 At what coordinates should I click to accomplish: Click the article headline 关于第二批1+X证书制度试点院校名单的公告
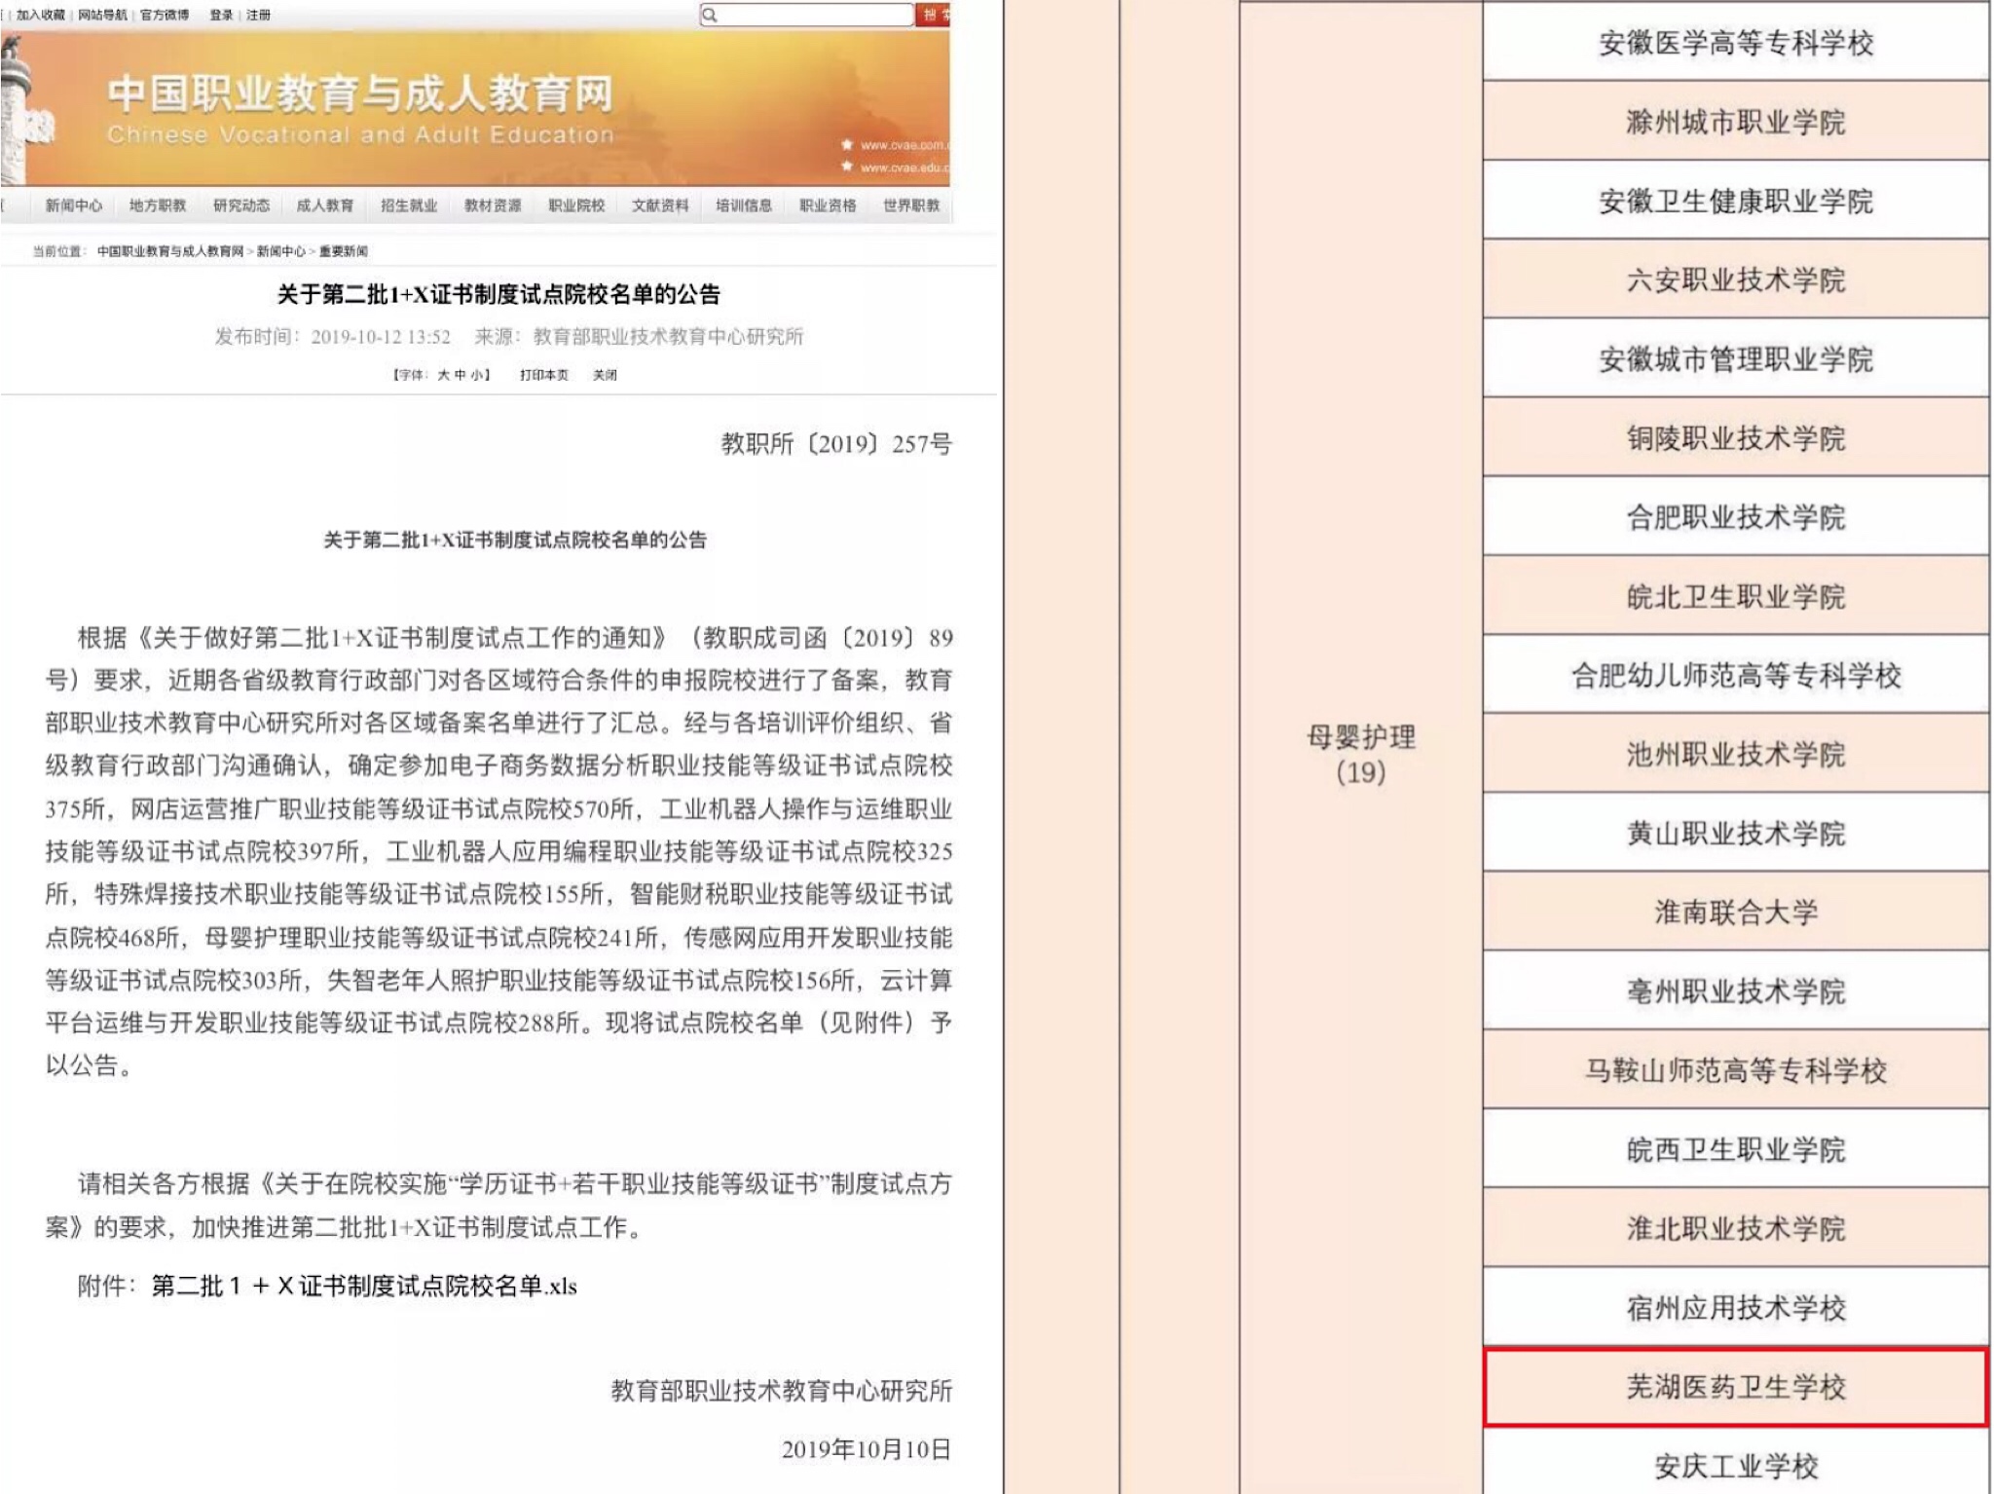[498, 294]
